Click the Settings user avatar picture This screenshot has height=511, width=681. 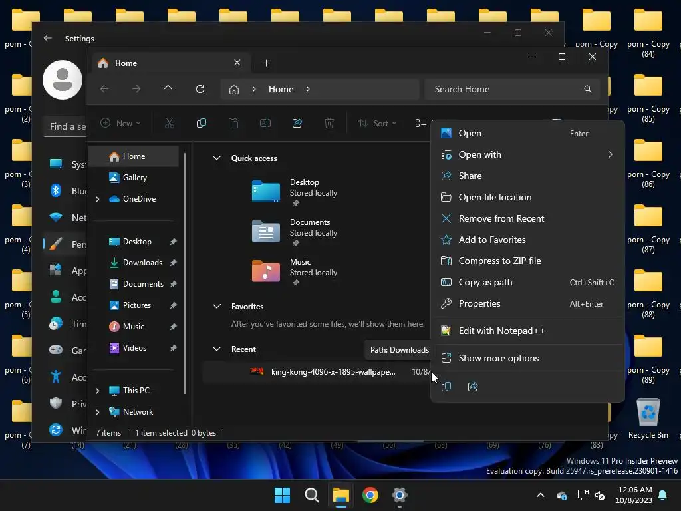(x=63, y=80)
